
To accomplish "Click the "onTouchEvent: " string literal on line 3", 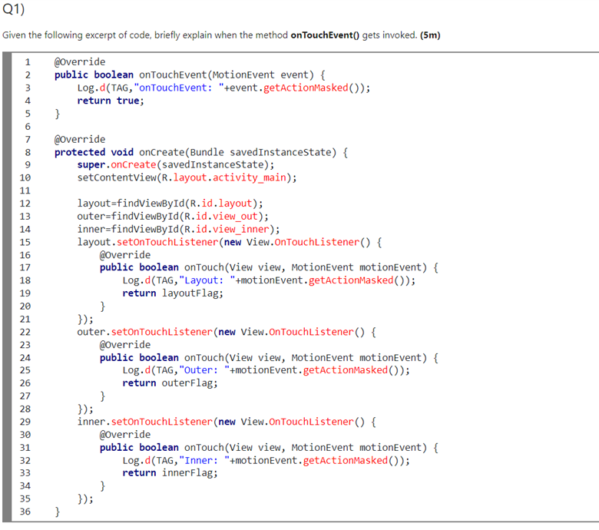I will click(179, 88).
